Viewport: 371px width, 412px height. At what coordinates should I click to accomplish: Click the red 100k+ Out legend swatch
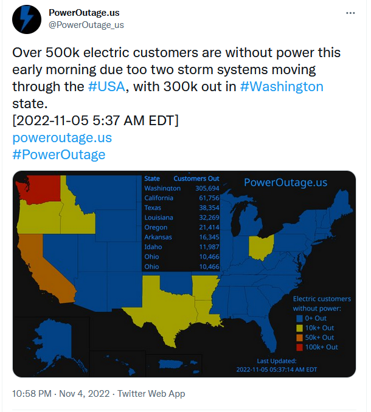point(299,347)
